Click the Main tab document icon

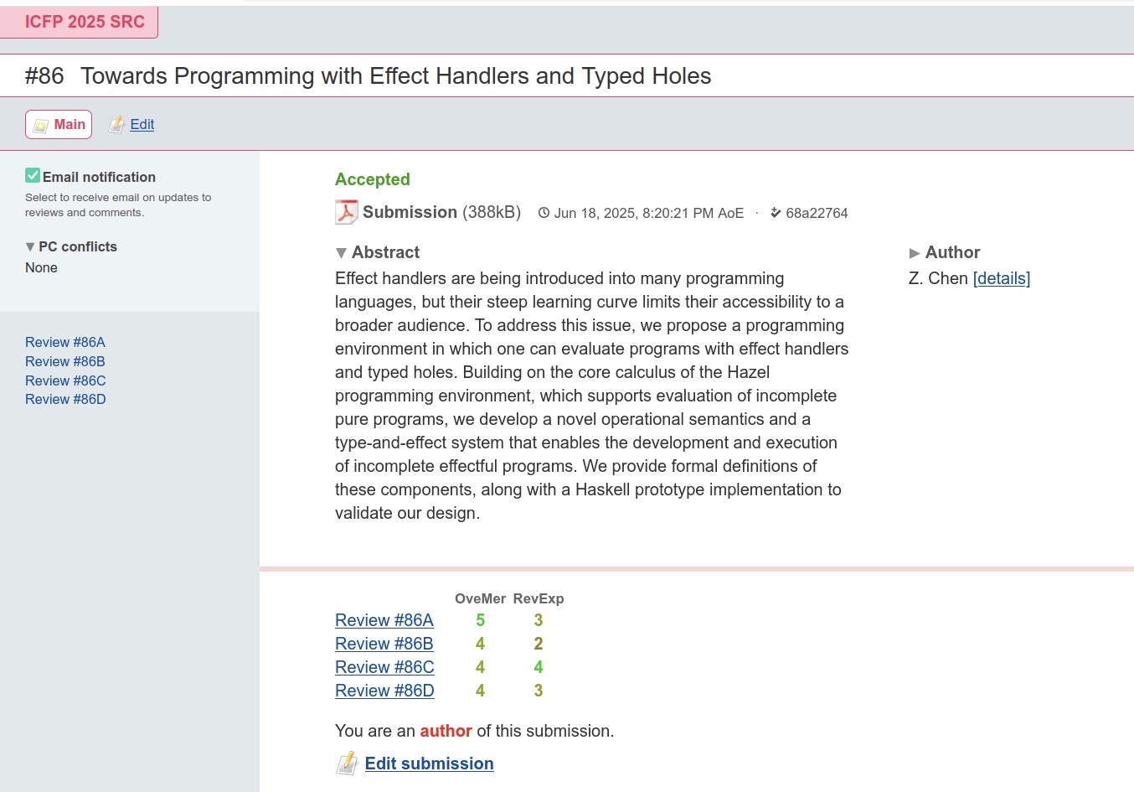pyautogui.click(x=40, y=125)
